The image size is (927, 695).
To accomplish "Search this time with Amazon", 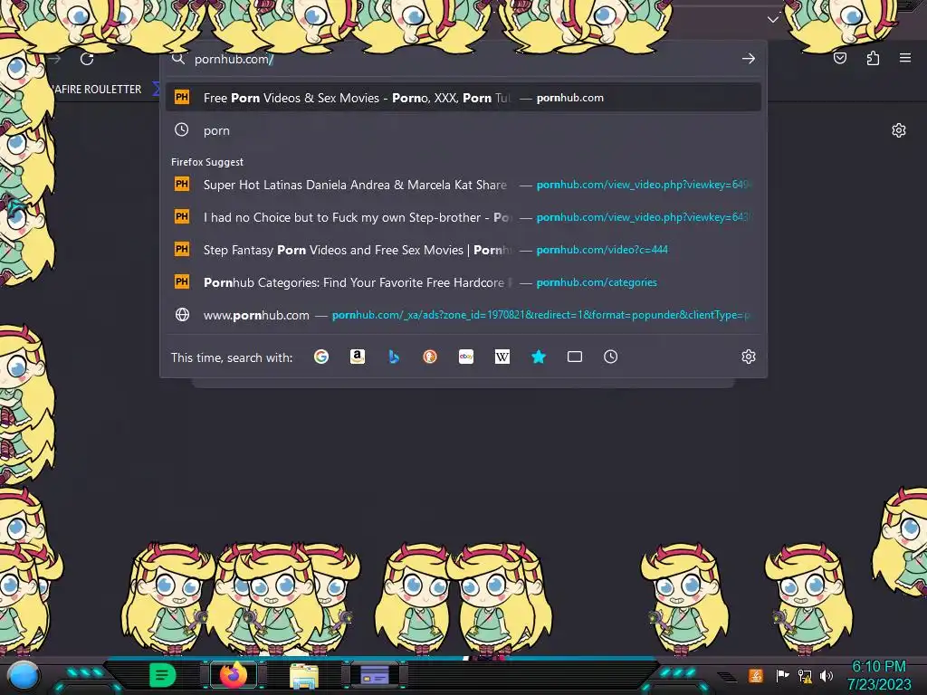I will [x=357, y=357].
